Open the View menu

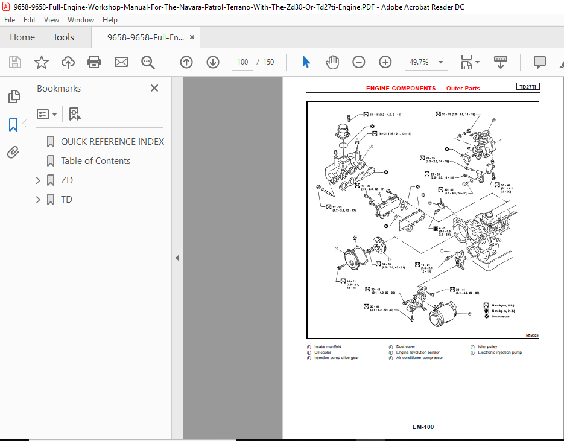tap(51, 20)
